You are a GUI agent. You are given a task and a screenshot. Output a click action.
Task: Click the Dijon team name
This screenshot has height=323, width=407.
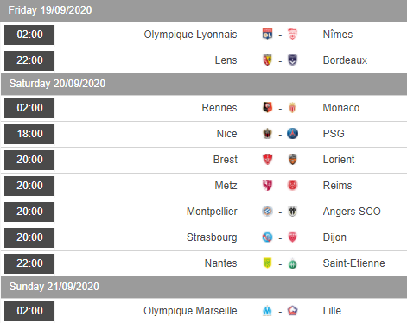[334, 237]
